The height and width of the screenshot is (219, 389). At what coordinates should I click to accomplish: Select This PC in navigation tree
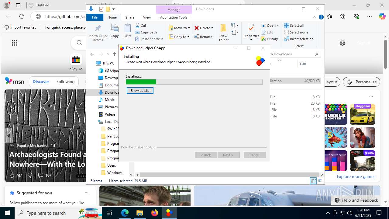coord(108,63)
